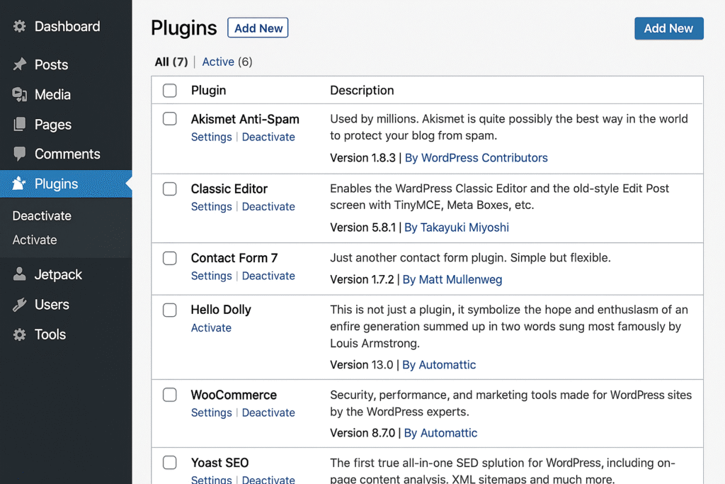Click the Jetpack icon in the sidebar

pyautogui.click(x=19, y=274)
